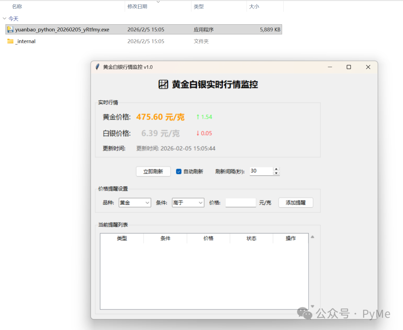Image resolution: width=403 pixels, height=330 pixels.
Task: Click the _internal folder icon
Action: [10, 41]
